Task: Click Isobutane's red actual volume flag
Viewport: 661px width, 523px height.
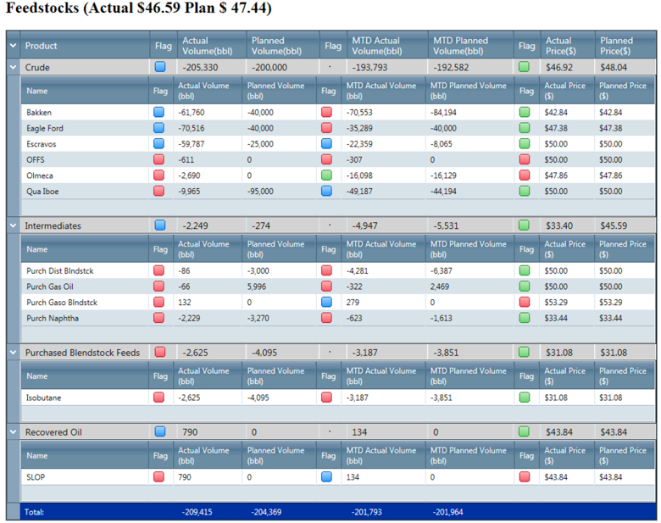Action: click(x=160, y=398)
